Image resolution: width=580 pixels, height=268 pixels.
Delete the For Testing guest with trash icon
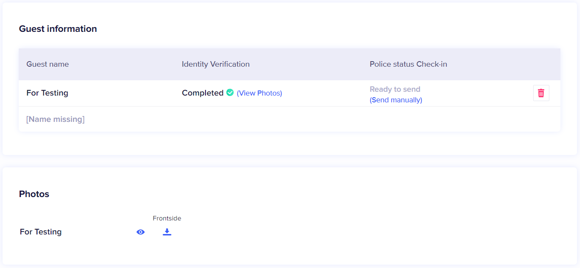click(x=541, y=93)
